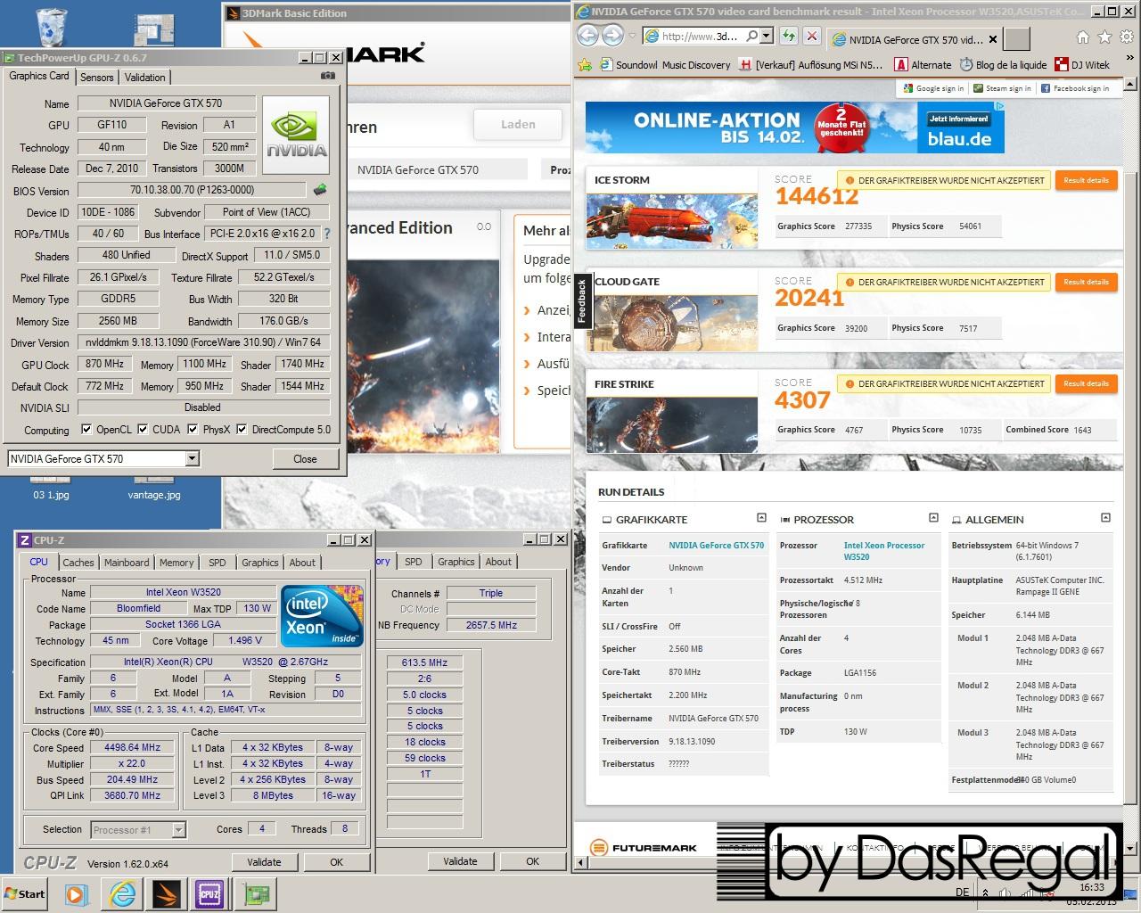Click the address bar search magnifier
Viewport: 1141px width, 913px height.
(x=751, y=37)
